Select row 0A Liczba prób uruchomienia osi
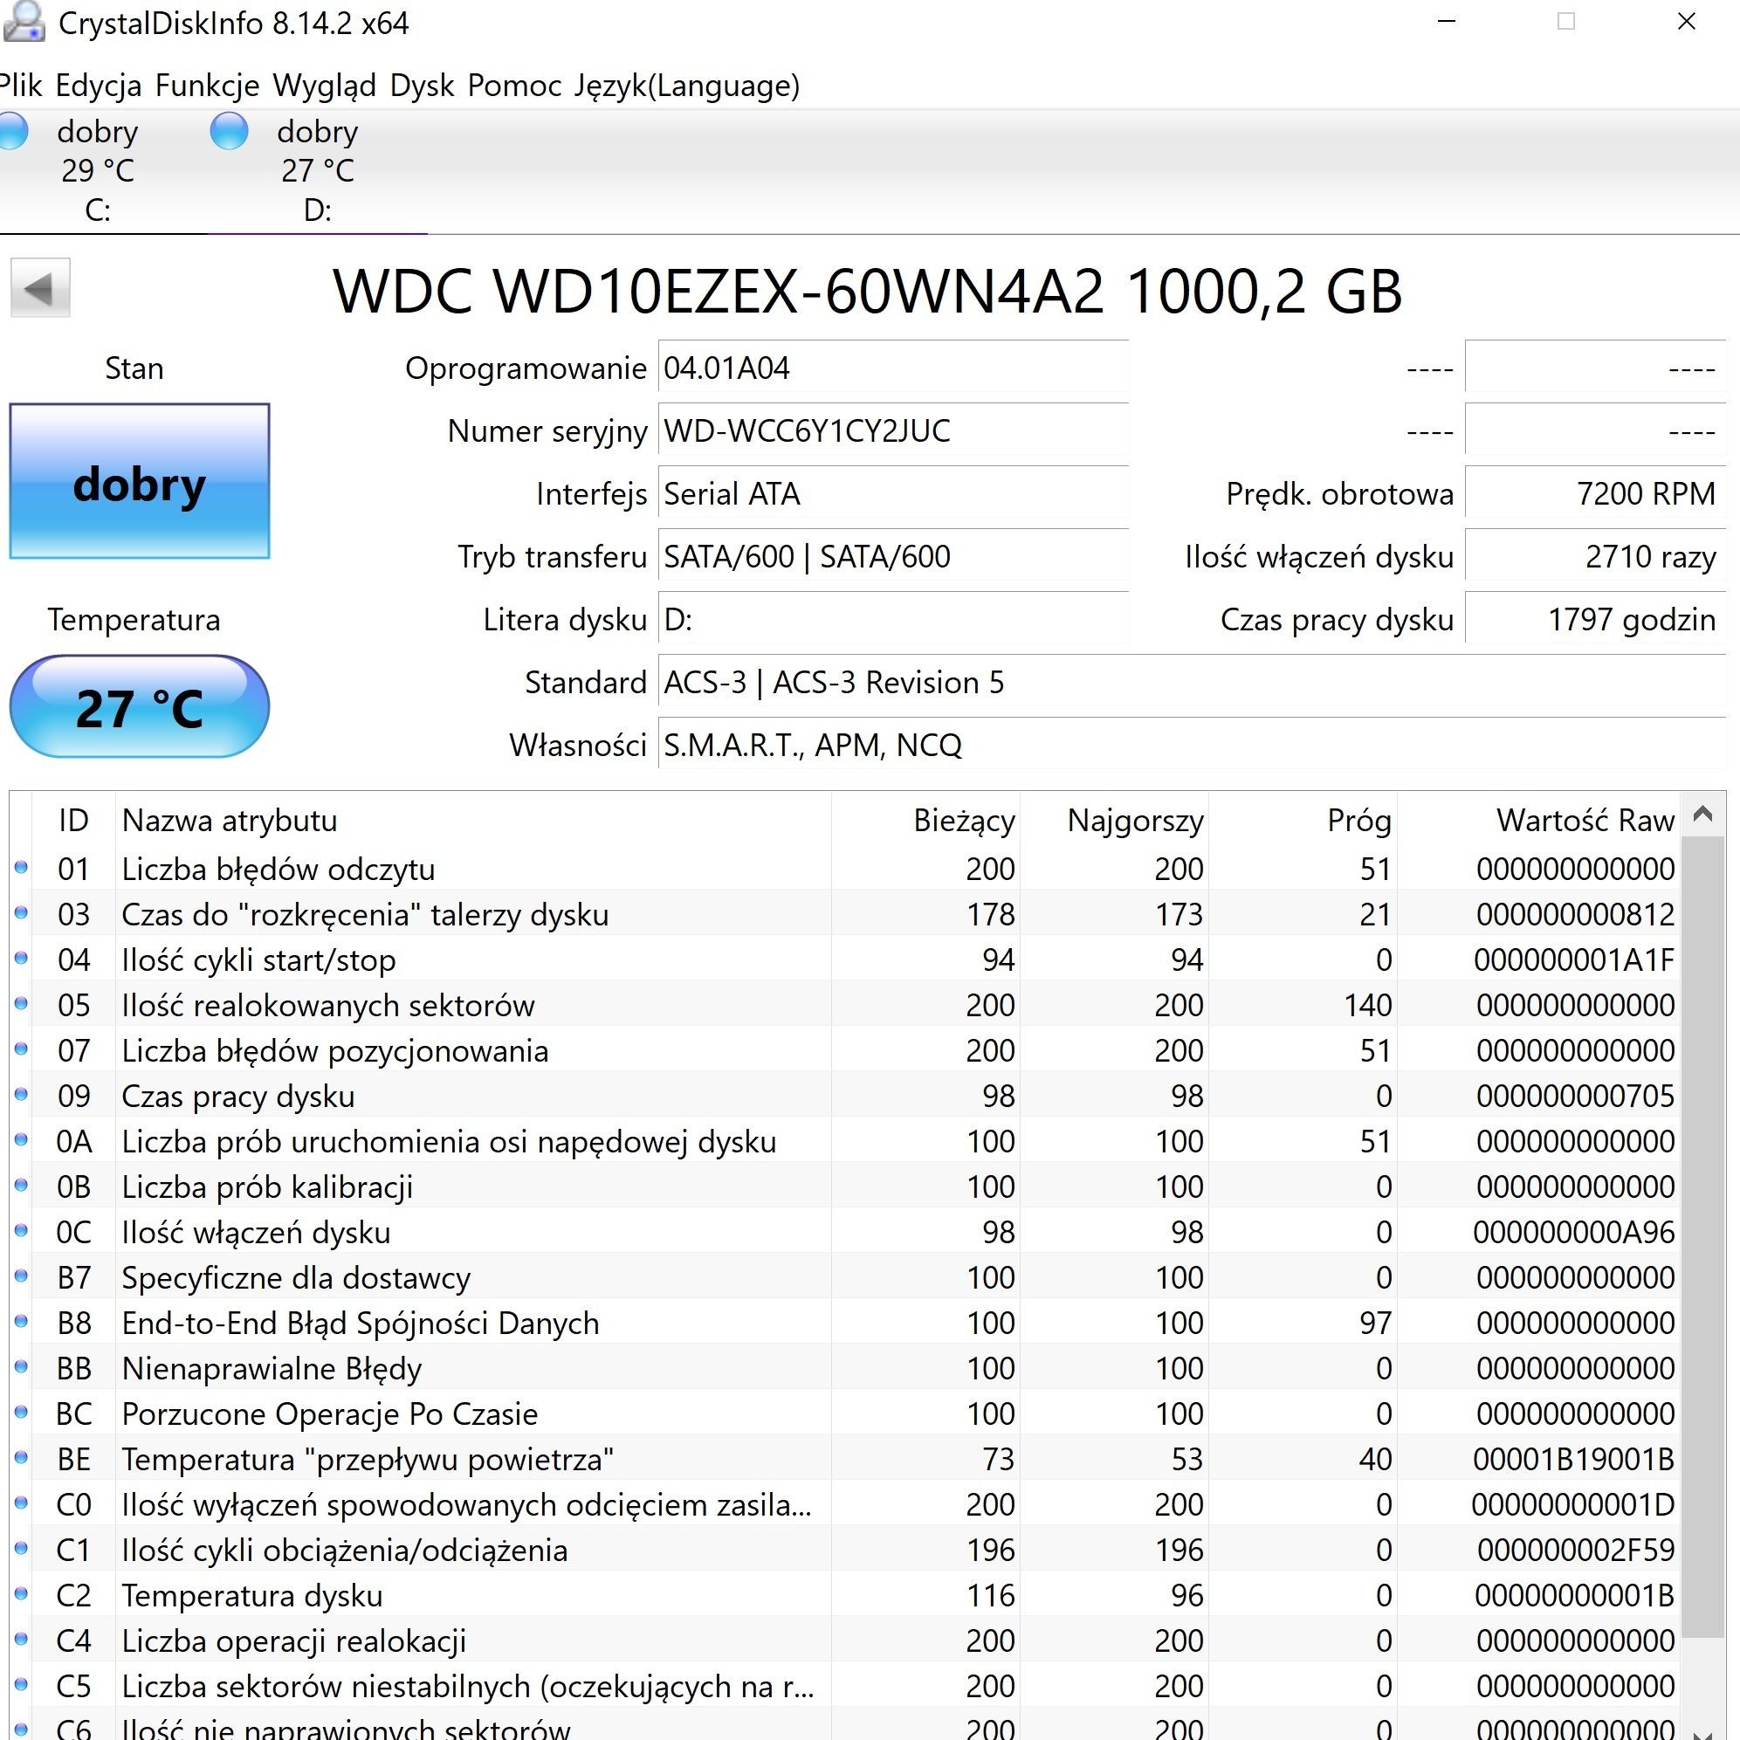1740x1740 pixels. 845,1141
